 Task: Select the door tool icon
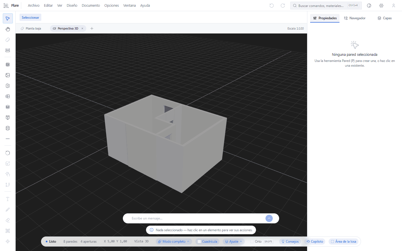point(8,86)
